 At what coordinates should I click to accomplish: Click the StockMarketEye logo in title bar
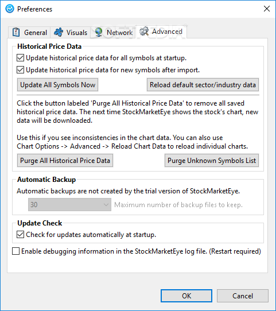10,9
